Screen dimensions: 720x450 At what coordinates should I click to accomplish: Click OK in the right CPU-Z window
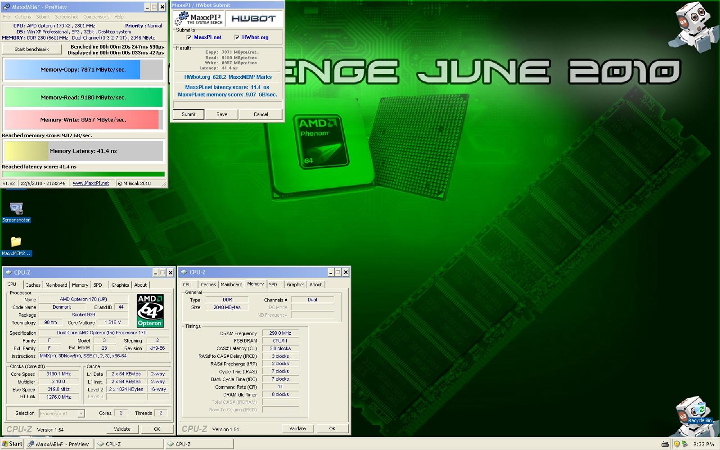(332, 428)
